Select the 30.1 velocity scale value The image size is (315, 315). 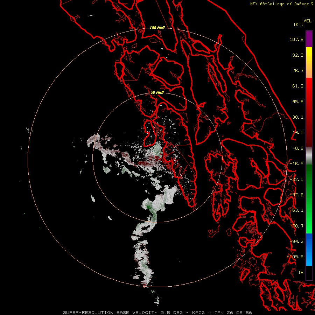(x=298, y=117)
